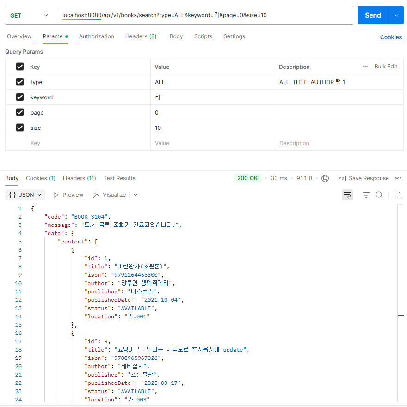The width and height of the screenshot is (407, 407).
Task: Click the 200 OK status badge
Action: pos(247,178)
